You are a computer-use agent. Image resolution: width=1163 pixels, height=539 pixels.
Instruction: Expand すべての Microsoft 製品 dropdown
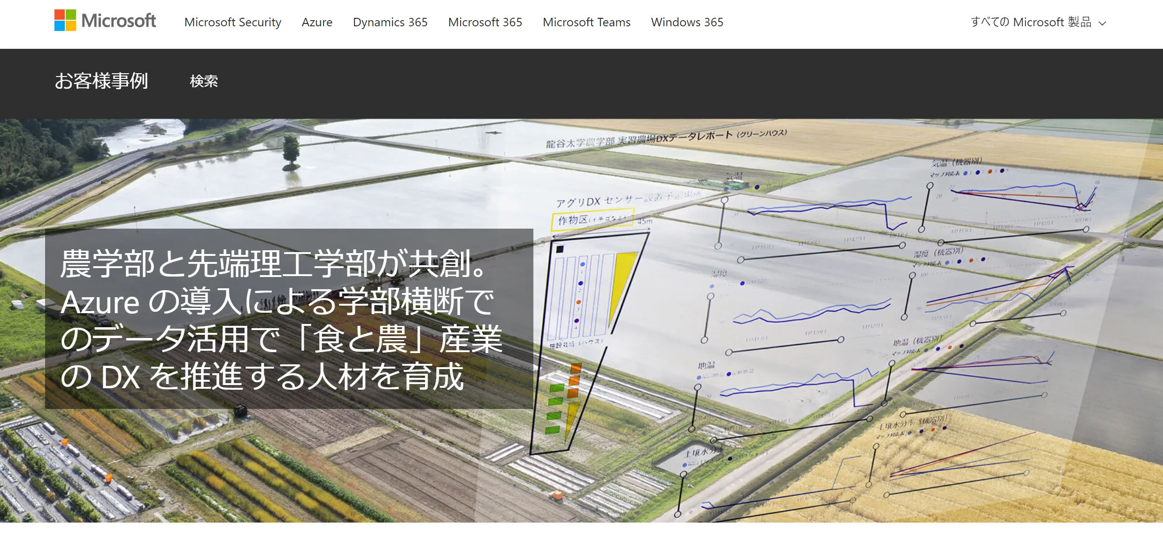(1038, 22)
